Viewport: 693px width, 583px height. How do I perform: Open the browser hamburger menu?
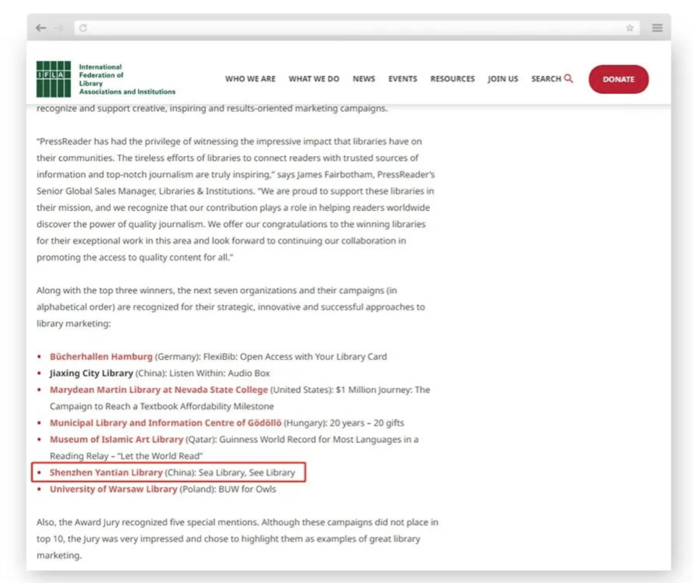click(657, 28)
